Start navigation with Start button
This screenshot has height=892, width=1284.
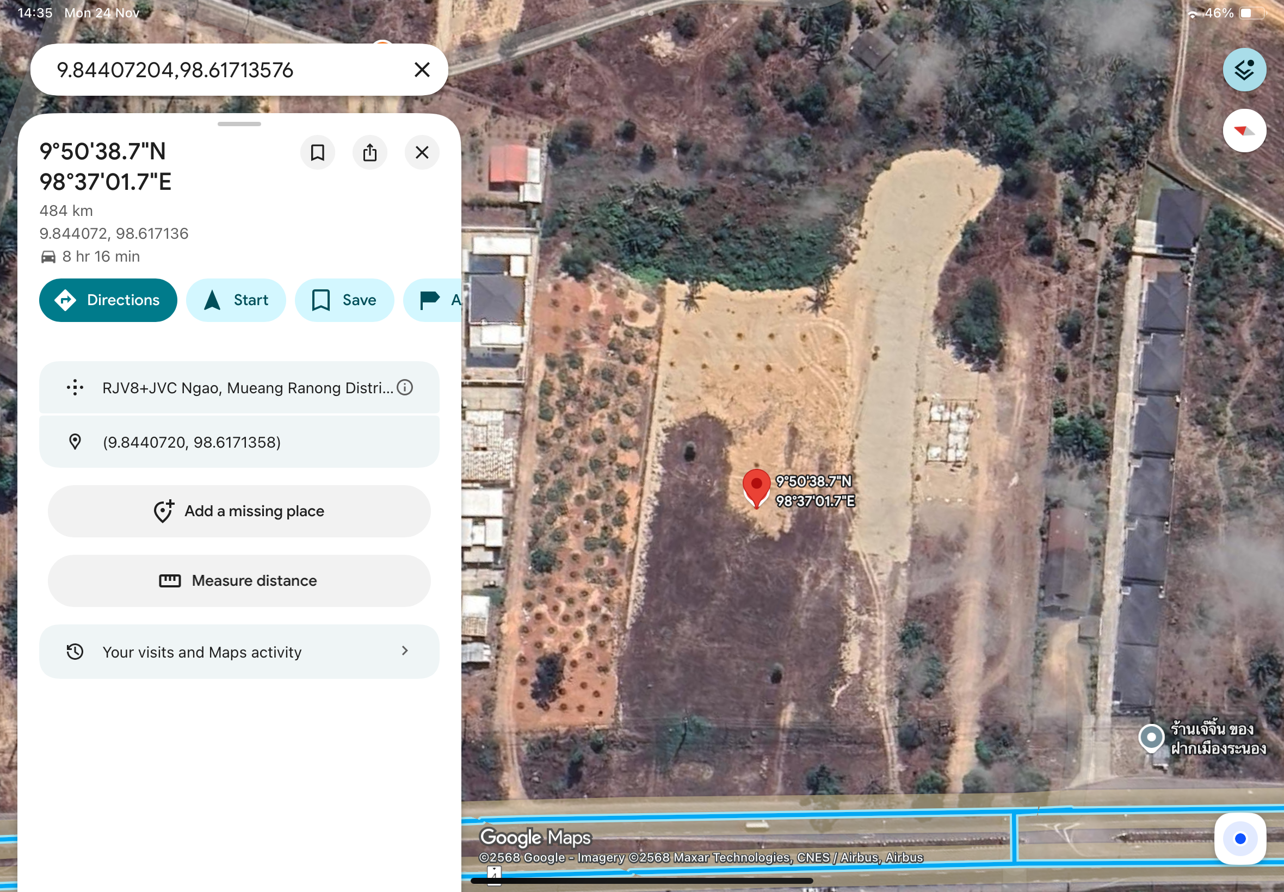[x=236, y=300]
